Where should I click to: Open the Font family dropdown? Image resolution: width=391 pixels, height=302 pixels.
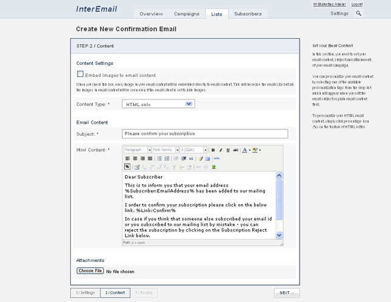(x=175, y=150)
